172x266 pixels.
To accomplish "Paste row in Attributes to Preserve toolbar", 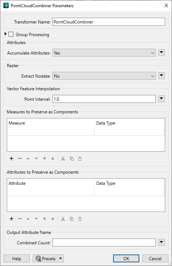I will coord(80,219).
